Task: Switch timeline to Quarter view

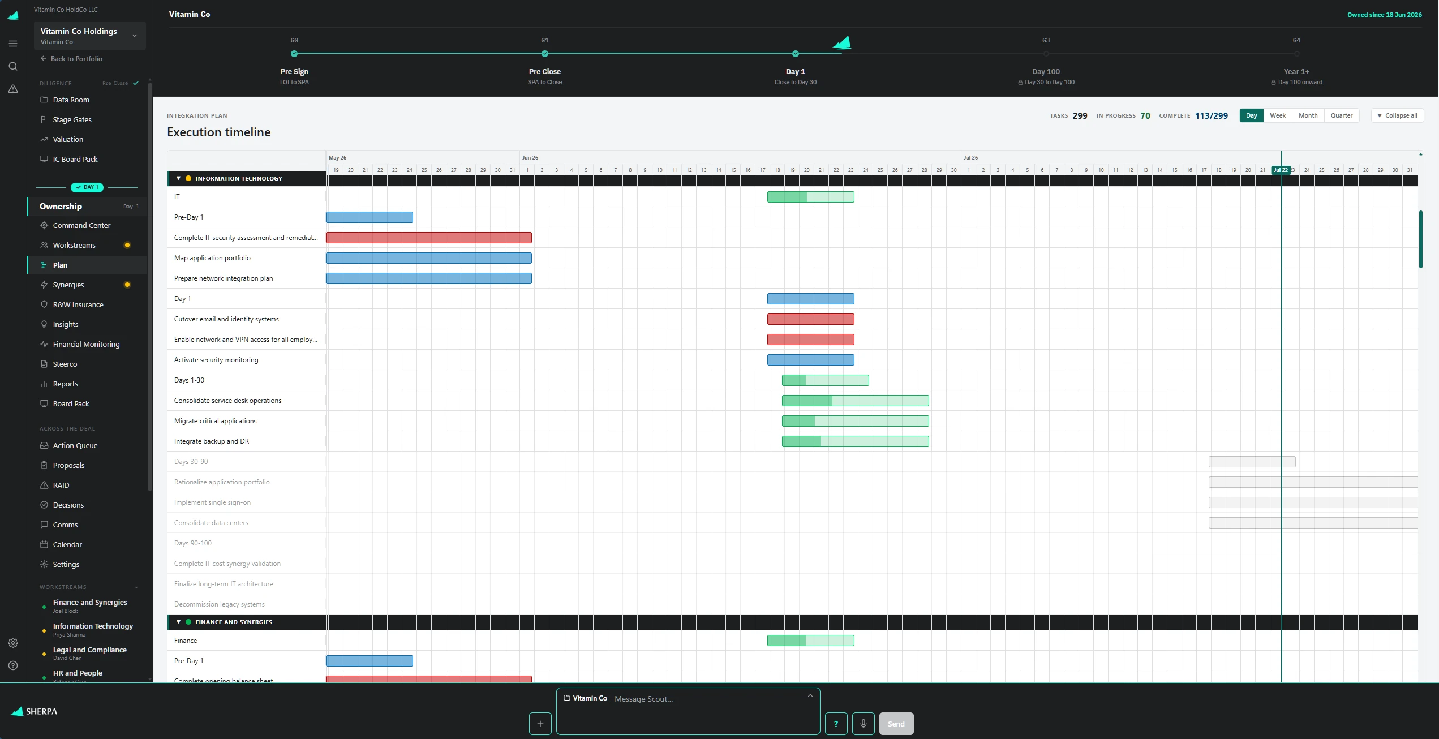Action: click(1341, 115)
